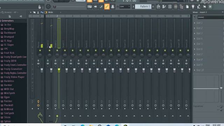Select Fruity DX10 generator
The width and height of the screenshot is (224, 126).
click(10, 61)
